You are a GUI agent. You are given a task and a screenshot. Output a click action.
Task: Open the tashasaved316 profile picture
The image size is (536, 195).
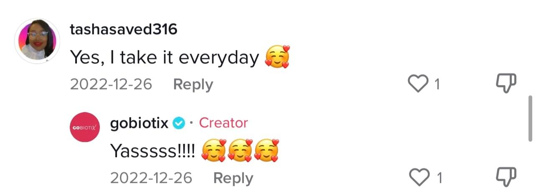point(37,41)
